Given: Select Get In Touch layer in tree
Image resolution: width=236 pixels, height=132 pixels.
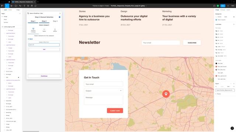Looking at the screenshot, I should click(9, 71).
